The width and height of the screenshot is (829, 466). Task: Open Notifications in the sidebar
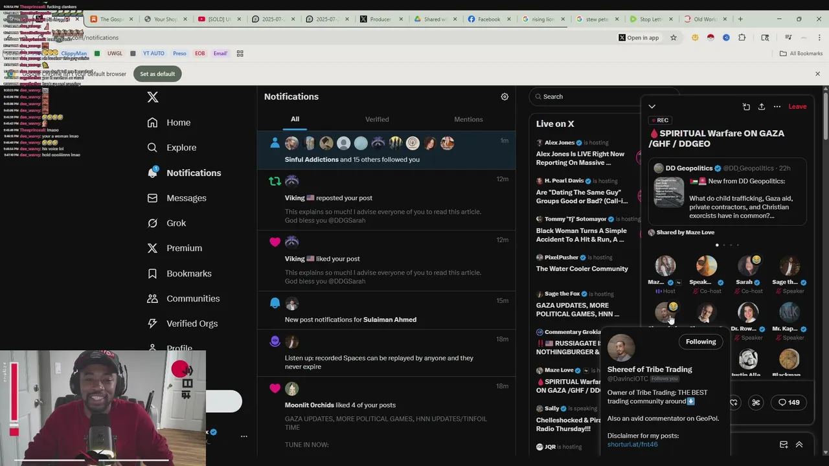pos(184,173)
